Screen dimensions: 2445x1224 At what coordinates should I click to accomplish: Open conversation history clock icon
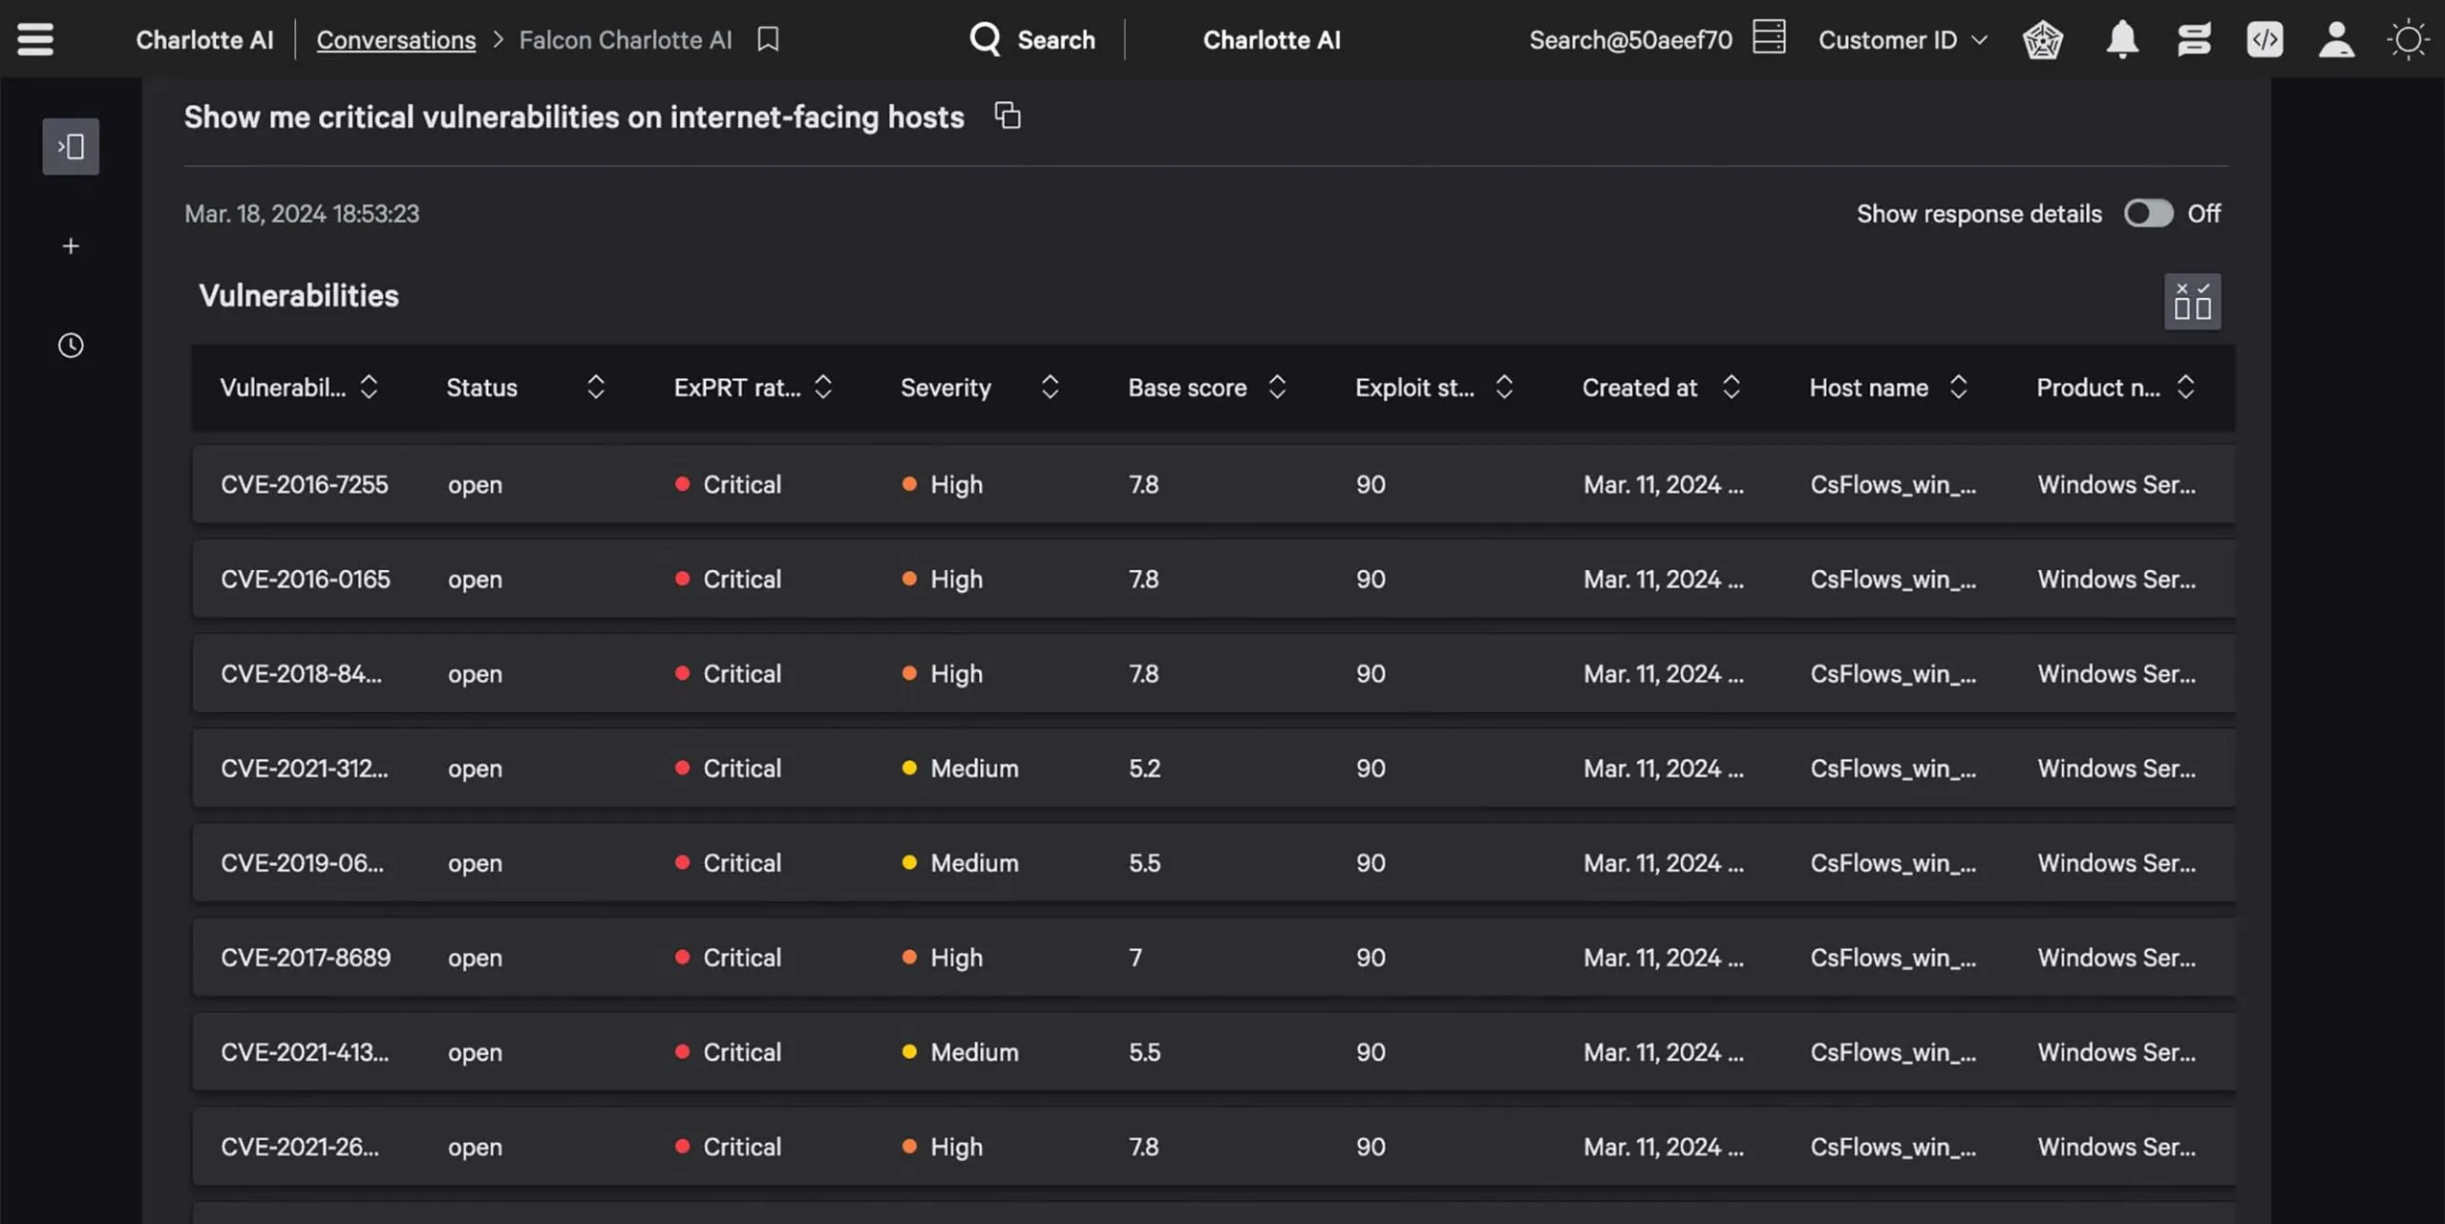[x=71, y=345]
